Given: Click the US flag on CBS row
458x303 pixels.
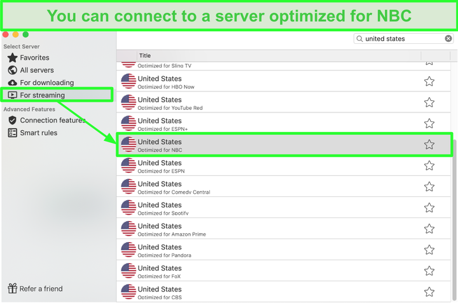Looking at the screenshot, I should point(128,292).
